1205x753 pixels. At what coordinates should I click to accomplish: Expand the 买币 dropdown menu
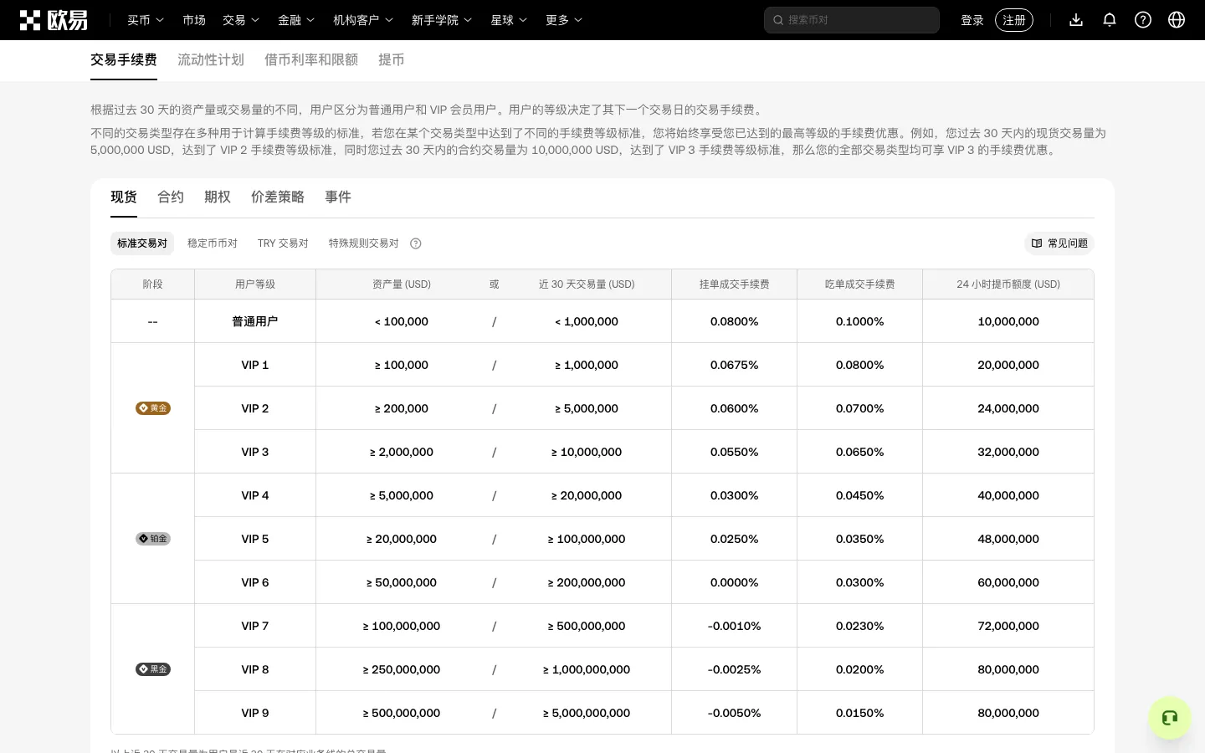point(146,20)
